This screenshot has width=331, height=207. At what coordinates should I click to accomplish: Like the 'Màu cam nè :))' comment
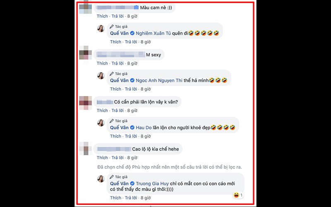point(102,16)
